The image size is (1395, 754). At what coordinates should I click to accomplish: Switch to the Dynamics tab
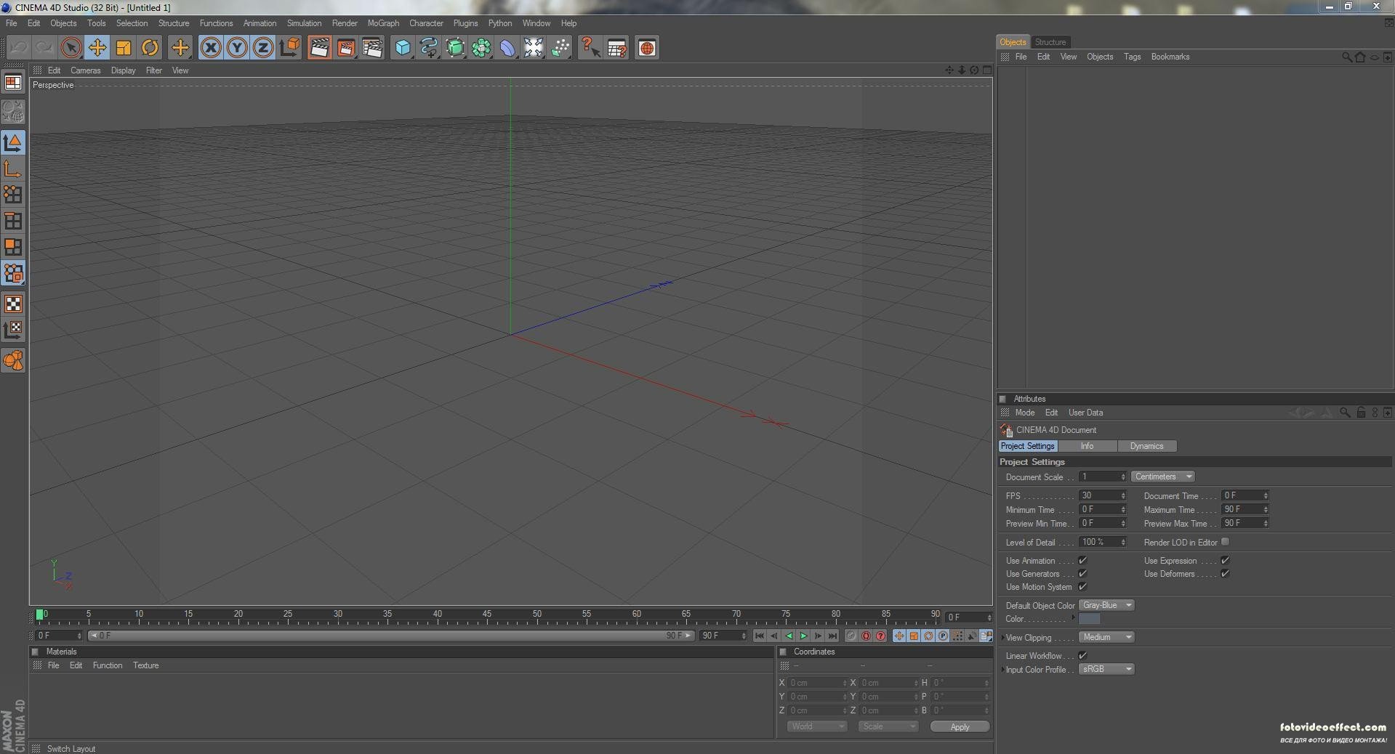click(x=1146, y=446)
